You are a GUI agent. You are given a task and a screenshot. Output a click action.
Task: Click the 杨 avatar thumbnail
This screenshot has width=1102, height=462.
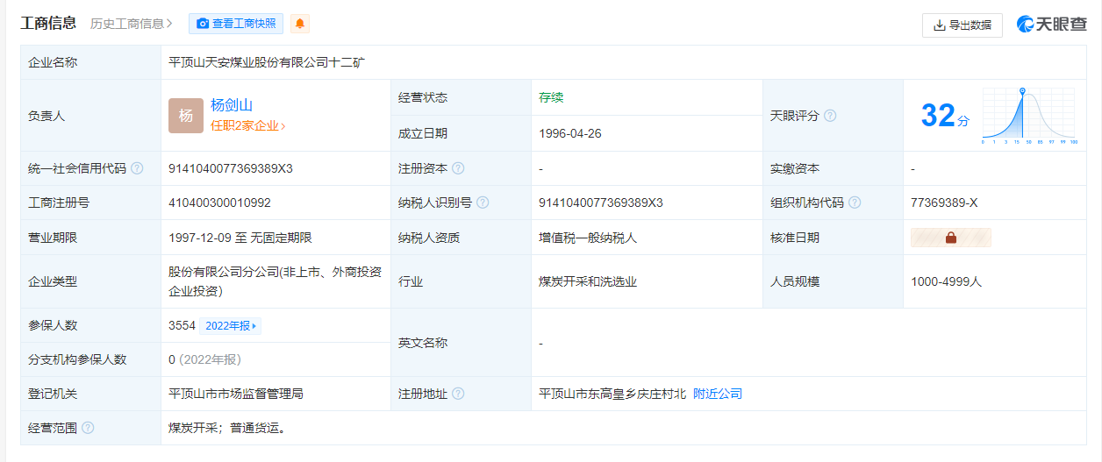pos(186,116)
